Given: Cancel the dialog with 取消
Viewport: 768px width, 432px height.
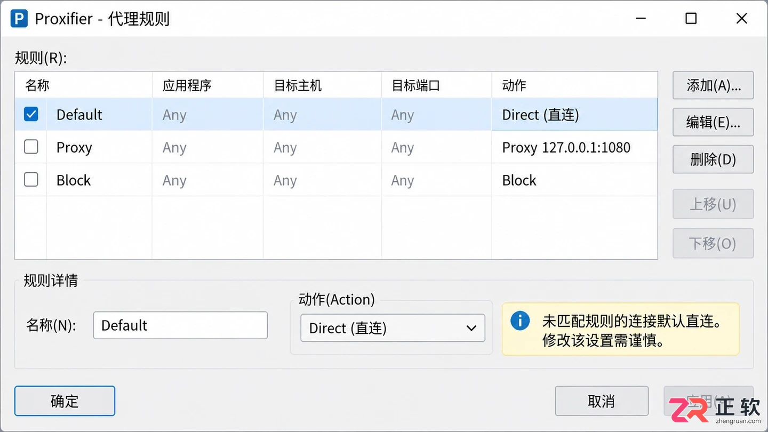Looking at the screenshot, I should [602, 401].
